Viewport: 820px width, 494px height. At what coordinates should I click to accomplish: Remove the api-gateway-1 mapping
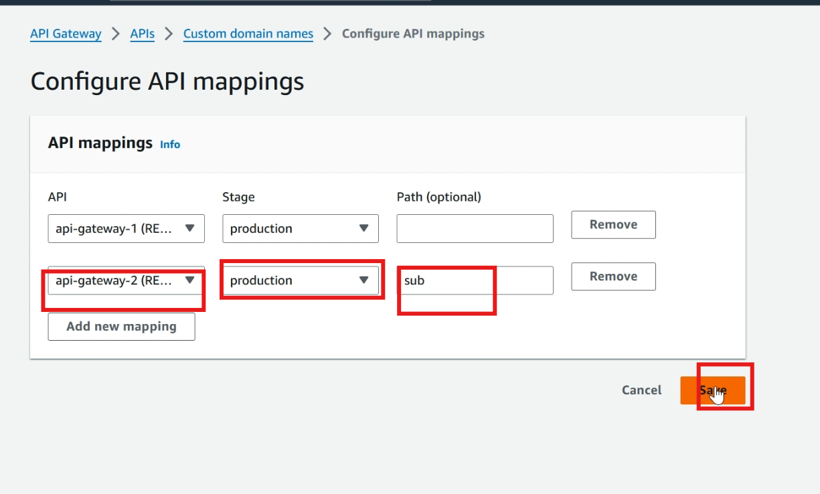613,225
